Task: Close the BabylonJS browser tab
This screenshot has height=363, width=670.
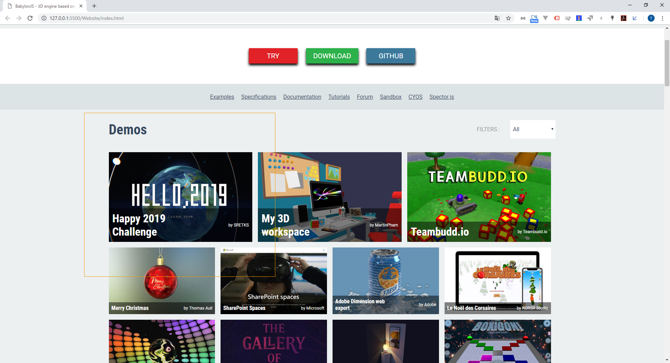Action: coord(81,6)
